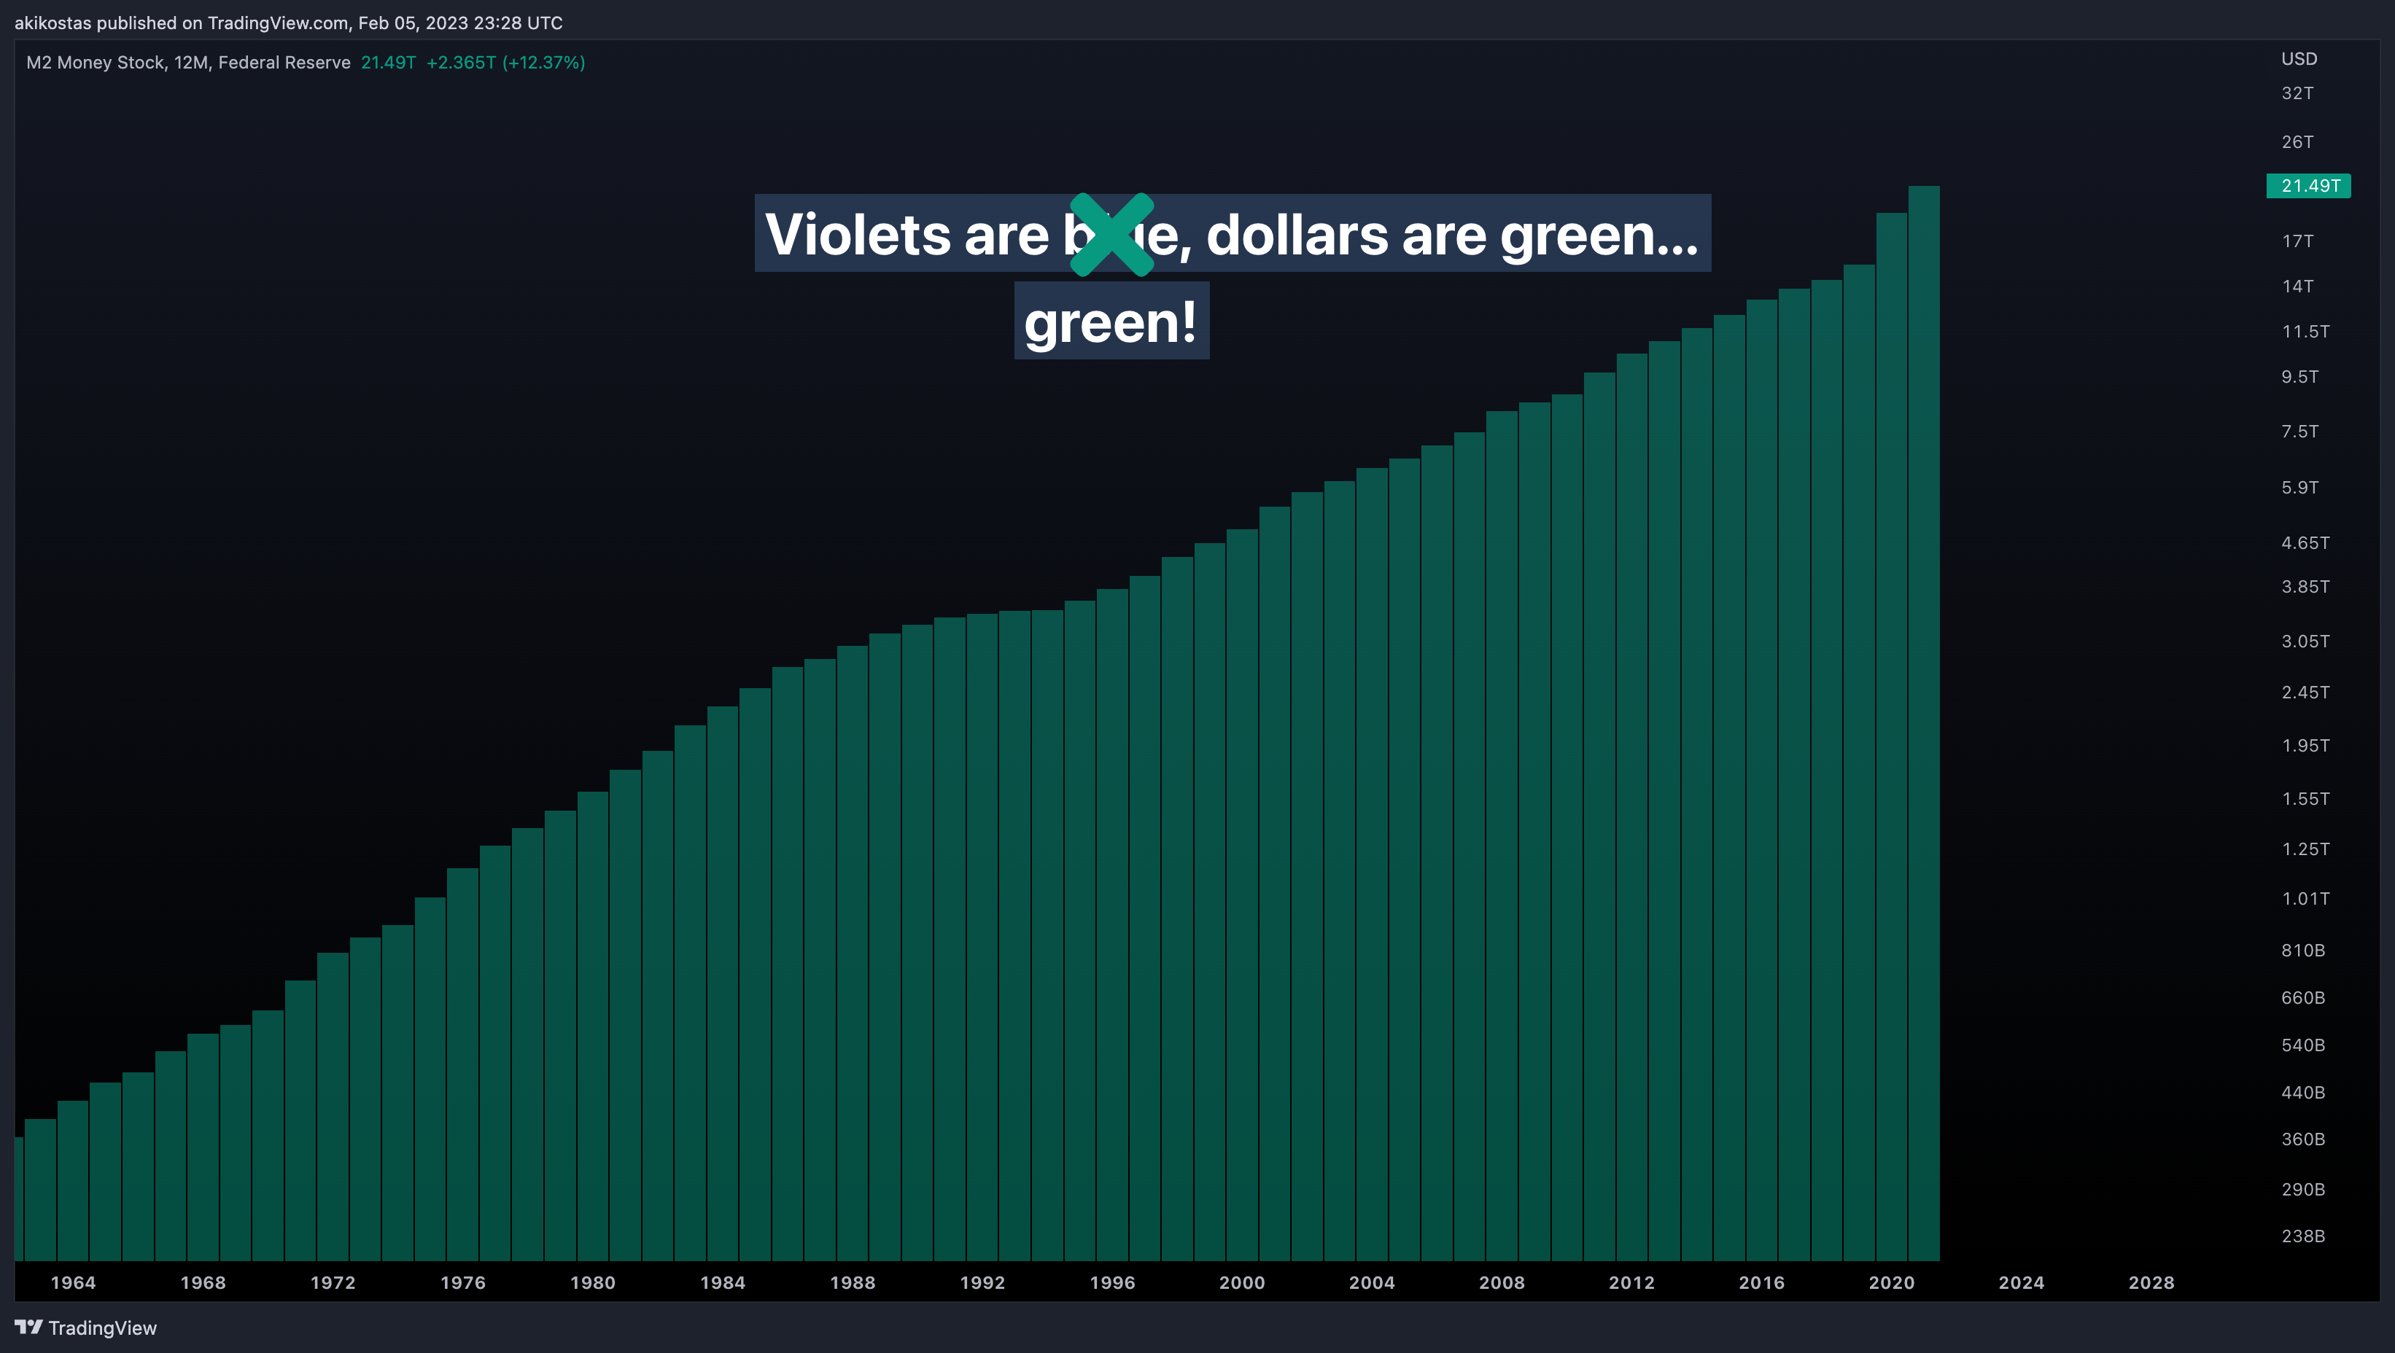Image resolution: width=2395 pixels, height=1353 pixels.
Task: Click the 1980 time axis label
Action: tap(593, 1282)
